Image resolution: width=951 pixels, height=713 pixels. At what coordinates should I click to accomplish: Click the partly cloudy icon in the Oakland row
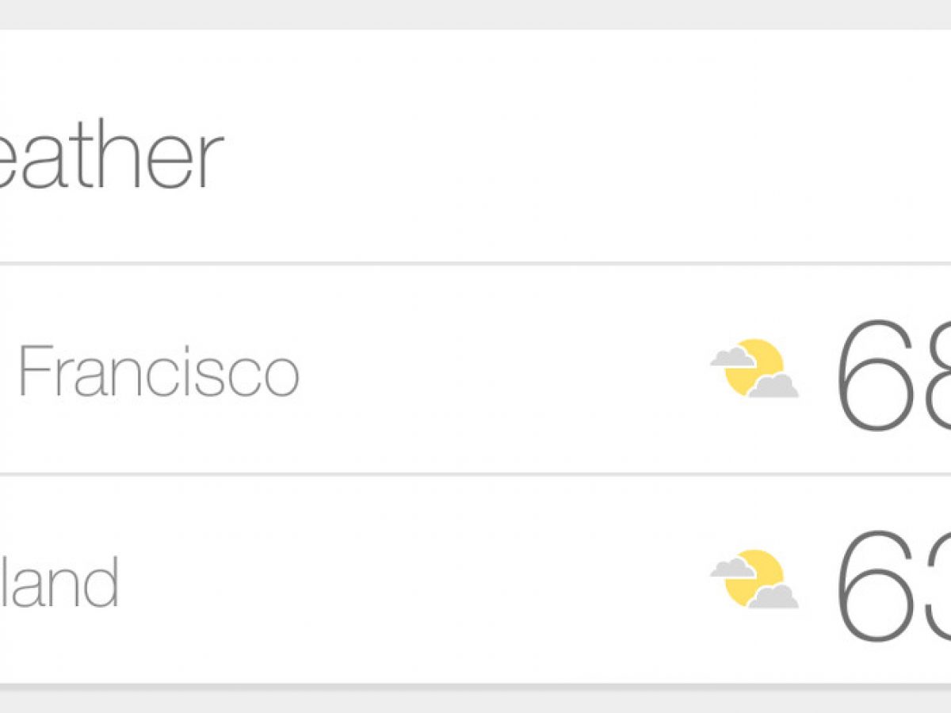pyautogui.click(x=754, y=579)
